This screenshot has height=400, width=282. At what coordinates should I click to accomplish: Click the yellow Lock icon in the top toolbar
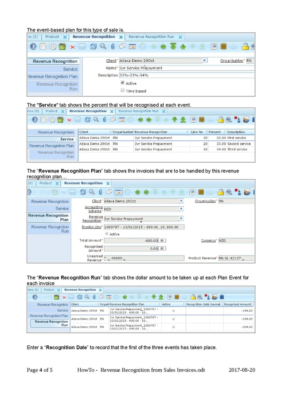(x=245, y=46)
